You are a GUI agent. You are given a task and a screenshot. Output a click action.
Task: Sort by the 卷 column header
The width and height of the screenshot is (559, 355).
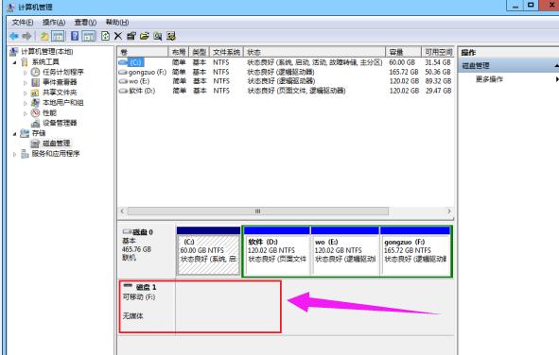coord(142,52)
